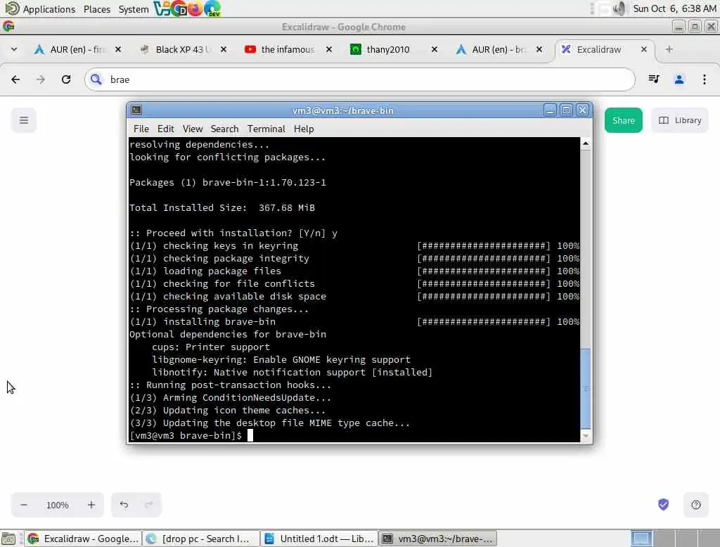This screenshot has width=720, height=547.
Task: Open a new Chrome tab
Action: pyautogui.click(x=669, y=49)
